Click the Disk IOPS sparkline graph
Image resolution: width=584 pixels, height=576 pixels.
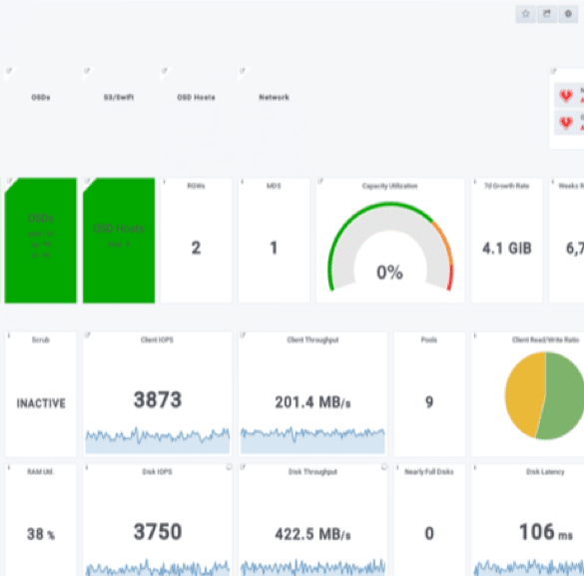(157, 567)
